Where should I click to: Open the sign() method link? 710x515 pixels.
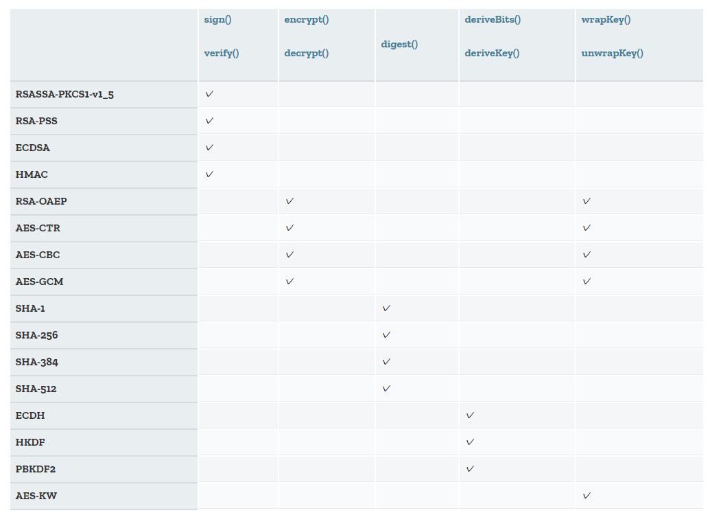coord(217,19)
